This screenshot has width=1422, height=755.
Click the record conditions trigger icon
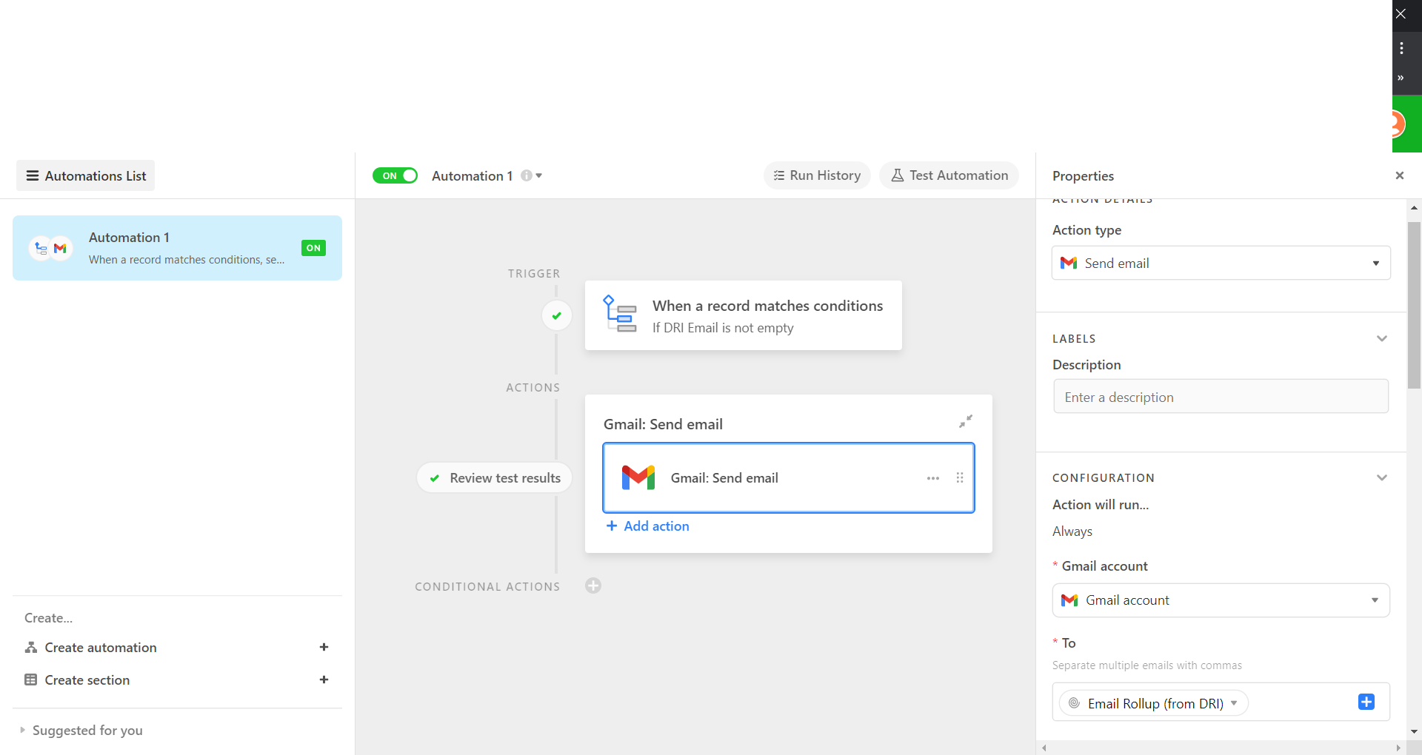pos(620,313)
